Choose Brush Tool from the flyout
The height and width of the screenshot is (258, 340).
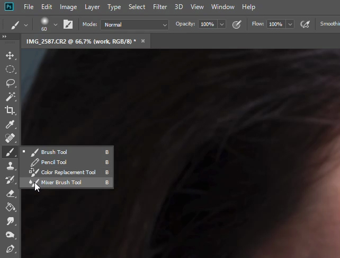point(67,152)
